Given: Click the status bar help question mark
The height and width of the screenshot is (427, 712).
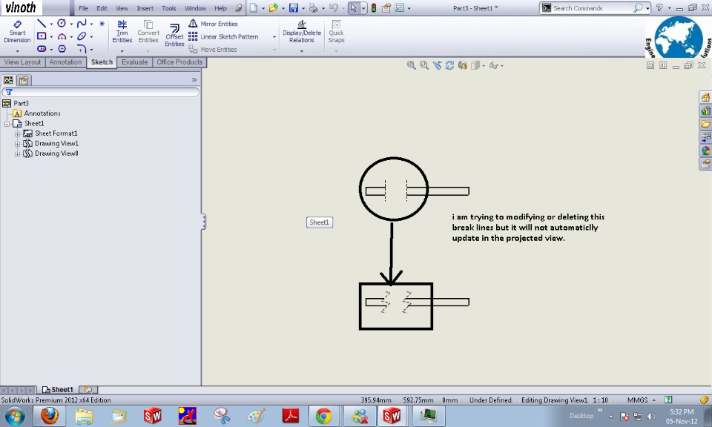Looking at the screenshot, I should [x=668, y=400].
